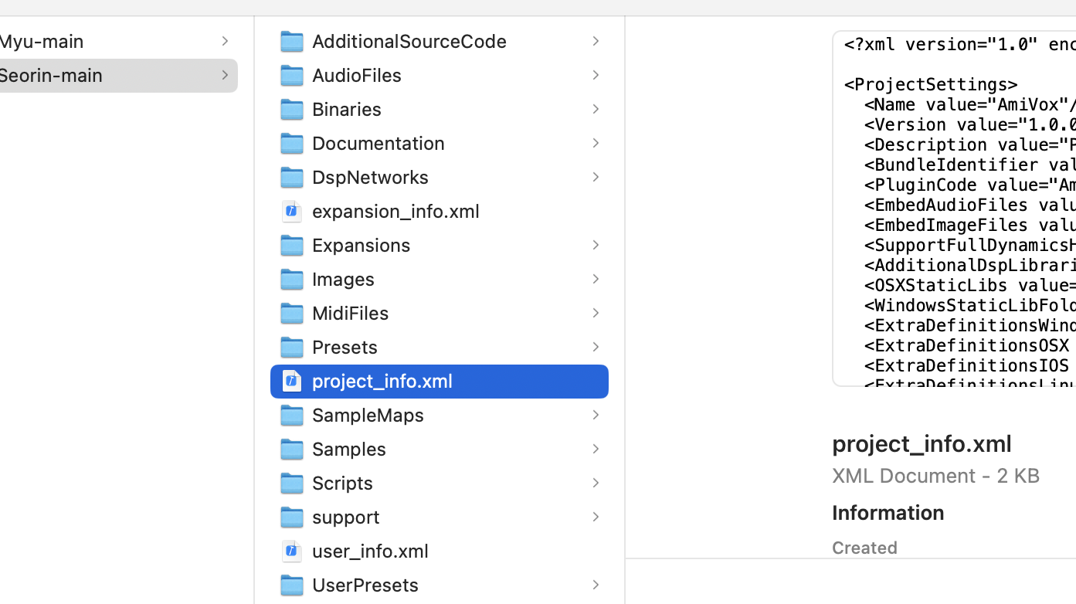Click the project_info.xml title in preview pane

922,443
